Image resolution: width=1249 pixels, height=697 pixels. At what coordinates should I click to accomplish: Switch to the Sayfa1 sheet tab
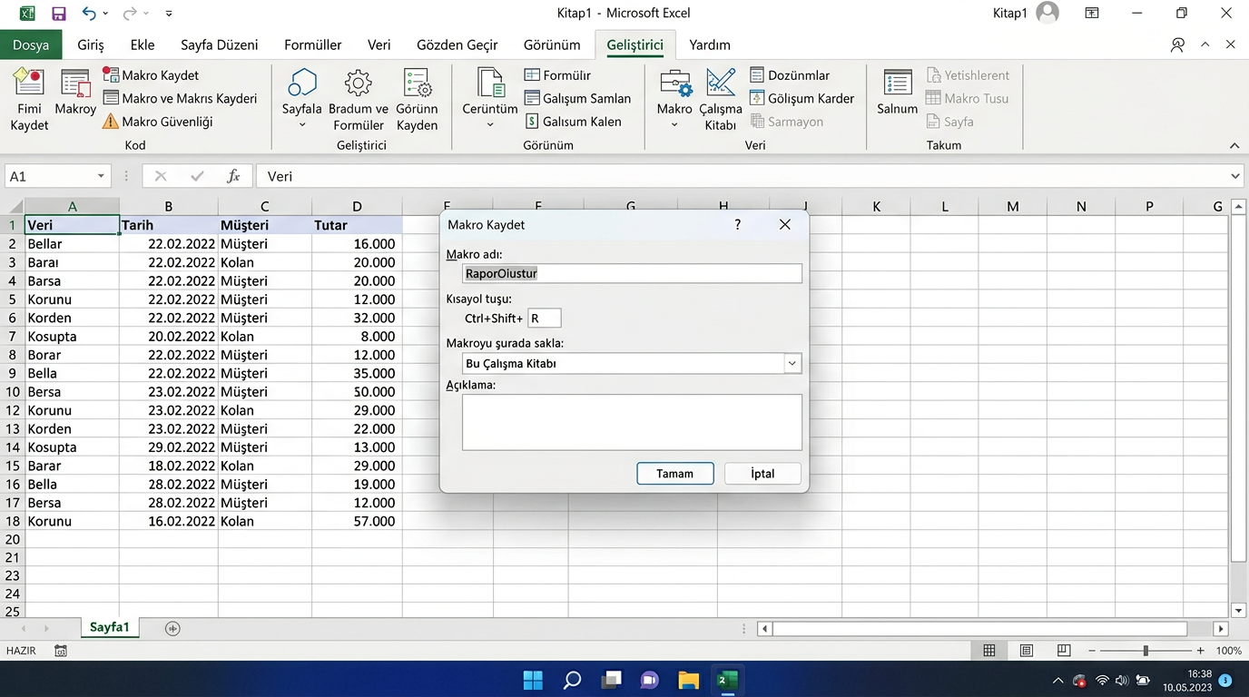tap(109, 627)
